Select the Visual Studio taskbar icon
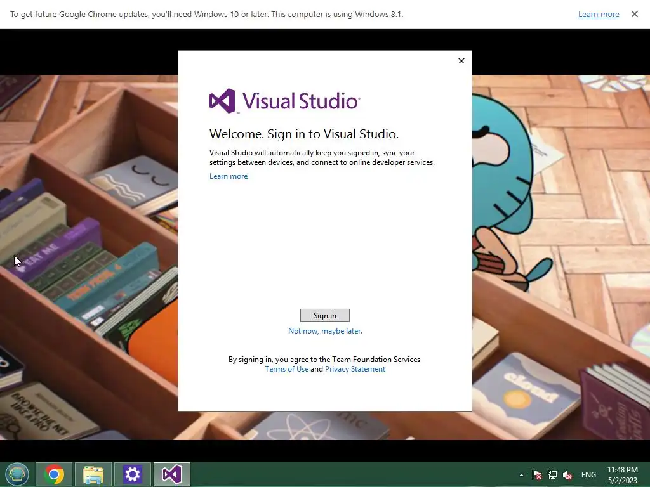The width and height of the screenshot is (650, 487). point(172,474)
